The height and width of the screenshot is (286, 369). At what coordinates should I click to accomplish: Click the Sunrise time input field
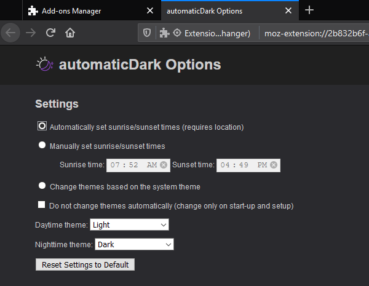pos(138,165)
